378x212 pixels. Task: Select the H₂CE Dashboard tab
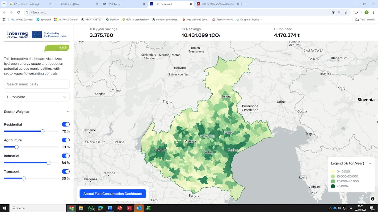pyautogui.click(x=171, y=4)
